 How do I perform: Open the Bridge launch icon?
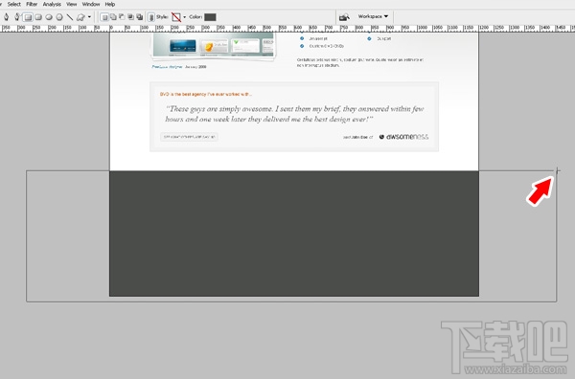click(344, 17)
